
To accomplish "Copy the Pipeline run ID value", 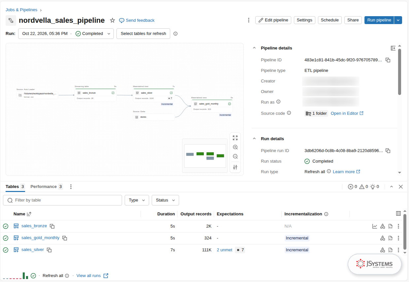I will pos(388,151).
